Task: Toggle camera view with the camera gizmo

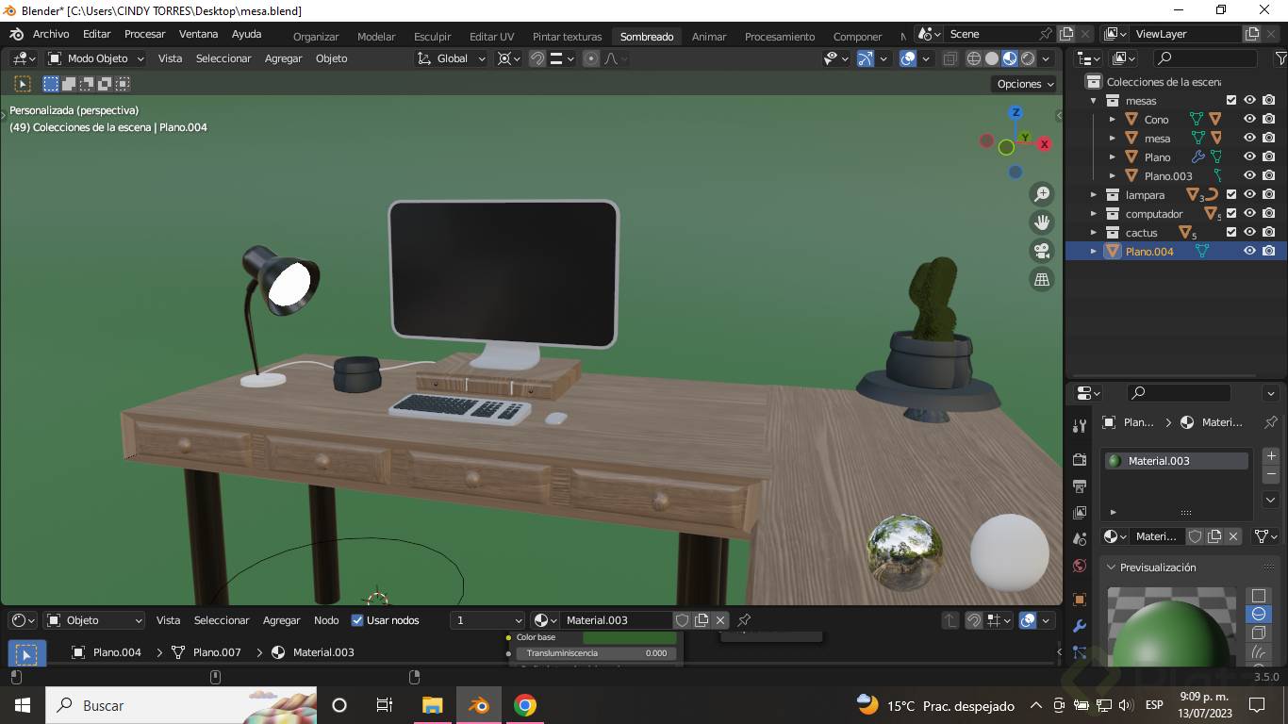Action: pyautogui.click(x=1042, y=251)
